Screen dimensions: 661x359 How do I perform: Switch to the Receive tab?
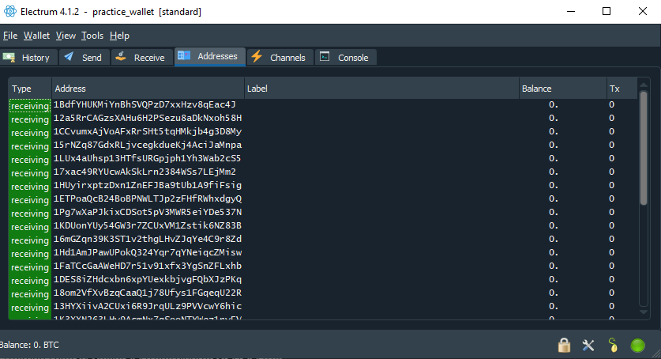[x=142, y=58]
